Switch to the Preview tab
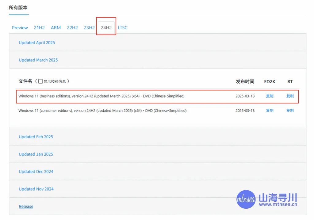This screenshot has height=220, width=314. tap(20, 28)
